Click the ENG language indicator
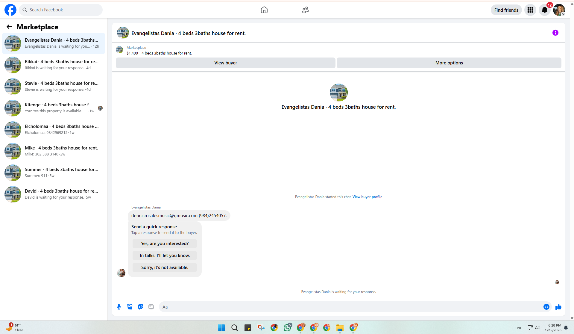 coord(519,328)
